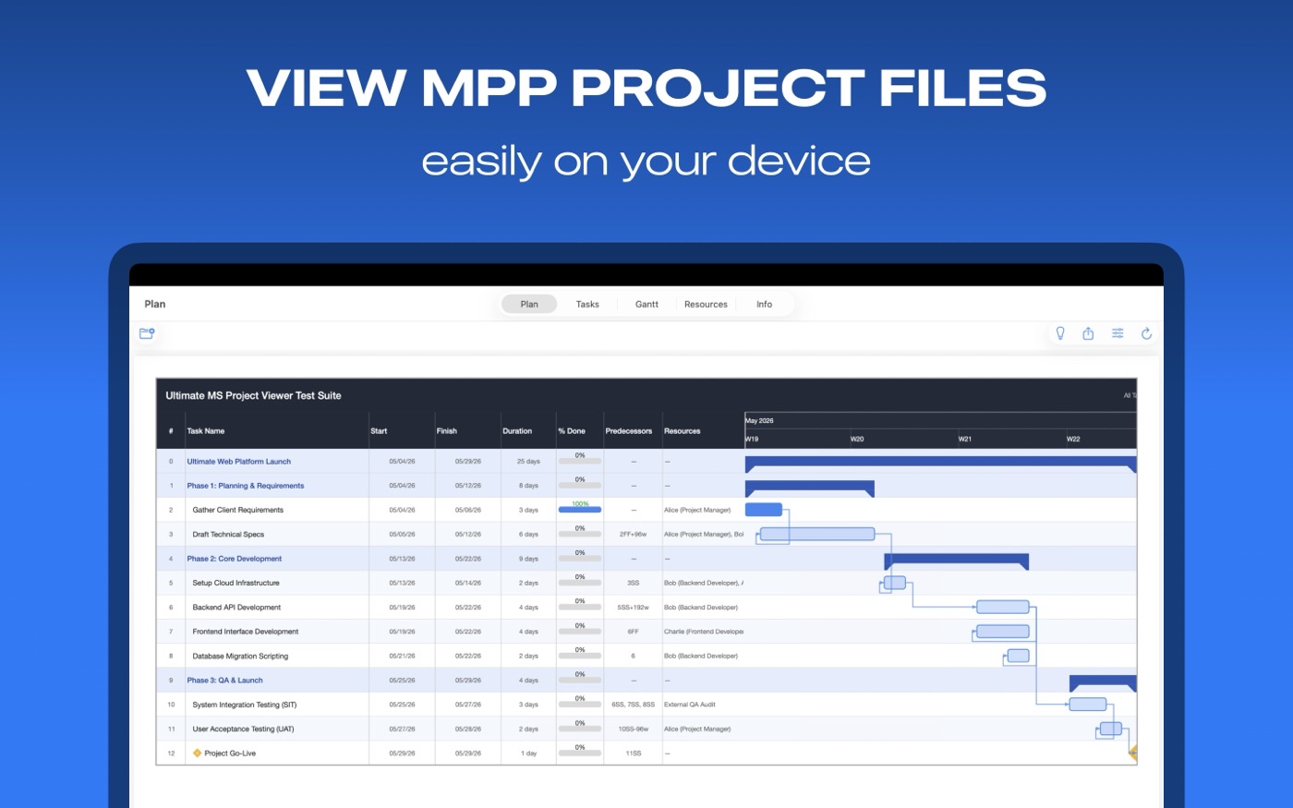The height and width of the screenshot is (808, 1293).
Task: Open a project file via folder icon
Action: pyautogui.click(x=147, y=333)
